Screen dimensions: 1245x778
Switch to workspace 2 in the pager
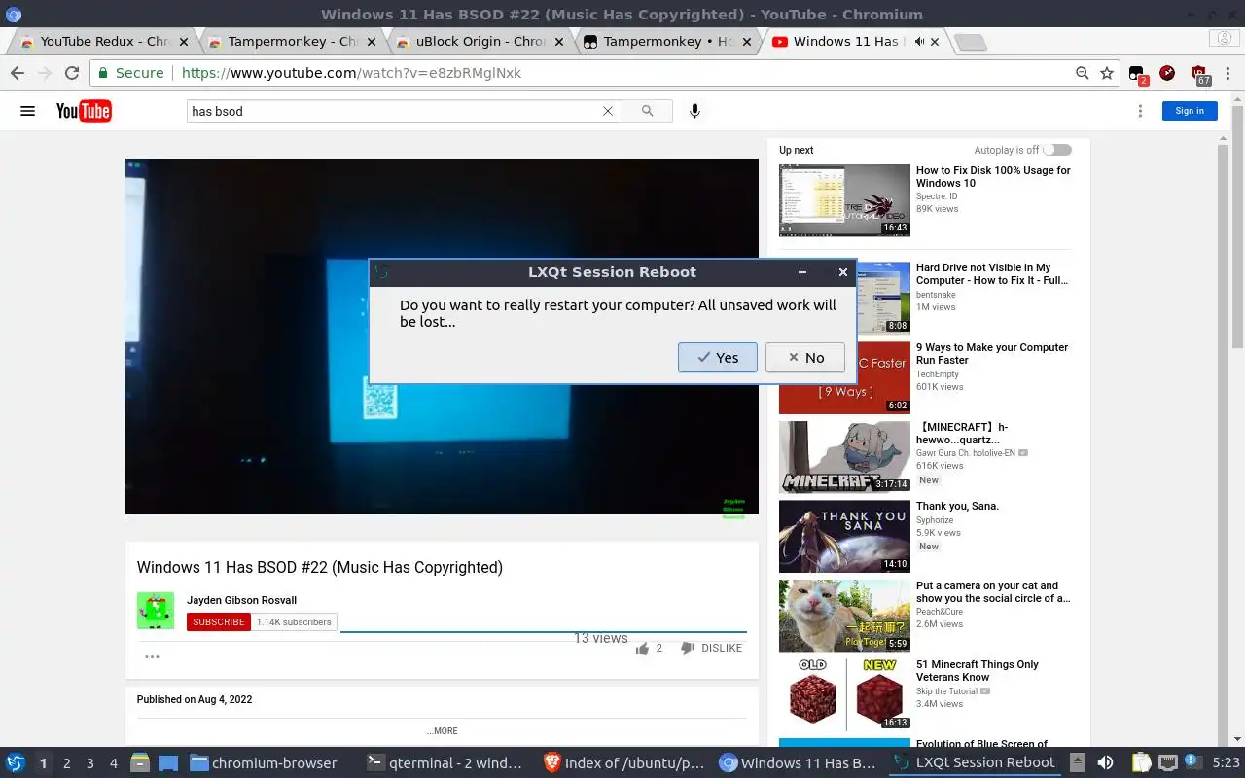click(66, 763)
